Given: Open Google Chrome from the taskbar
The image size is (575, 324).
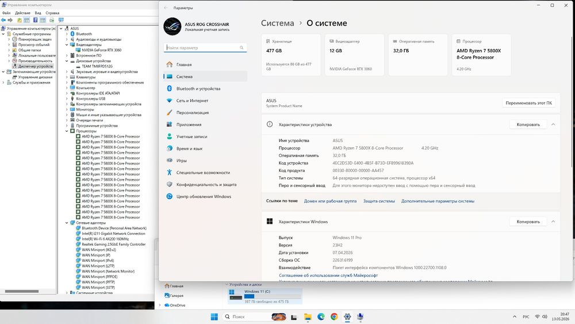Looking at the screenshot, I should coord(334,317).
